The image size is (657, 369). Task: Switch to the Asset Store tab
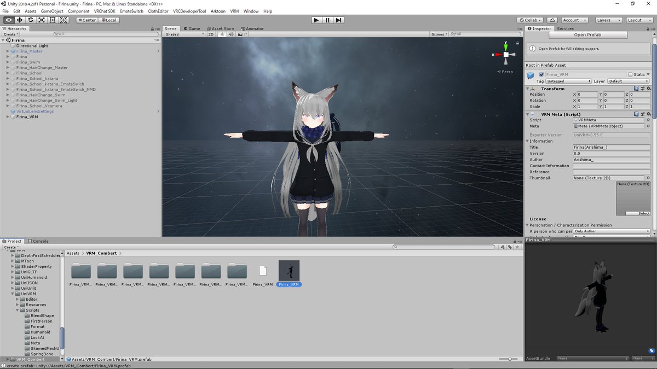point(221,28)
